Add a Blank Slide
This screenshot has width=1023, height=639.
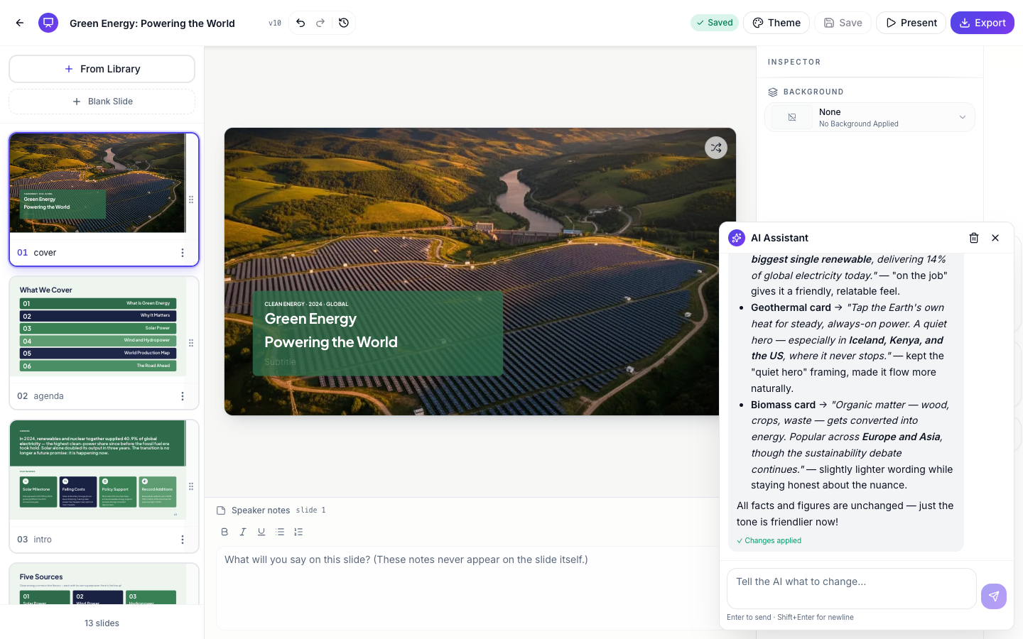[x=102, y=102]
